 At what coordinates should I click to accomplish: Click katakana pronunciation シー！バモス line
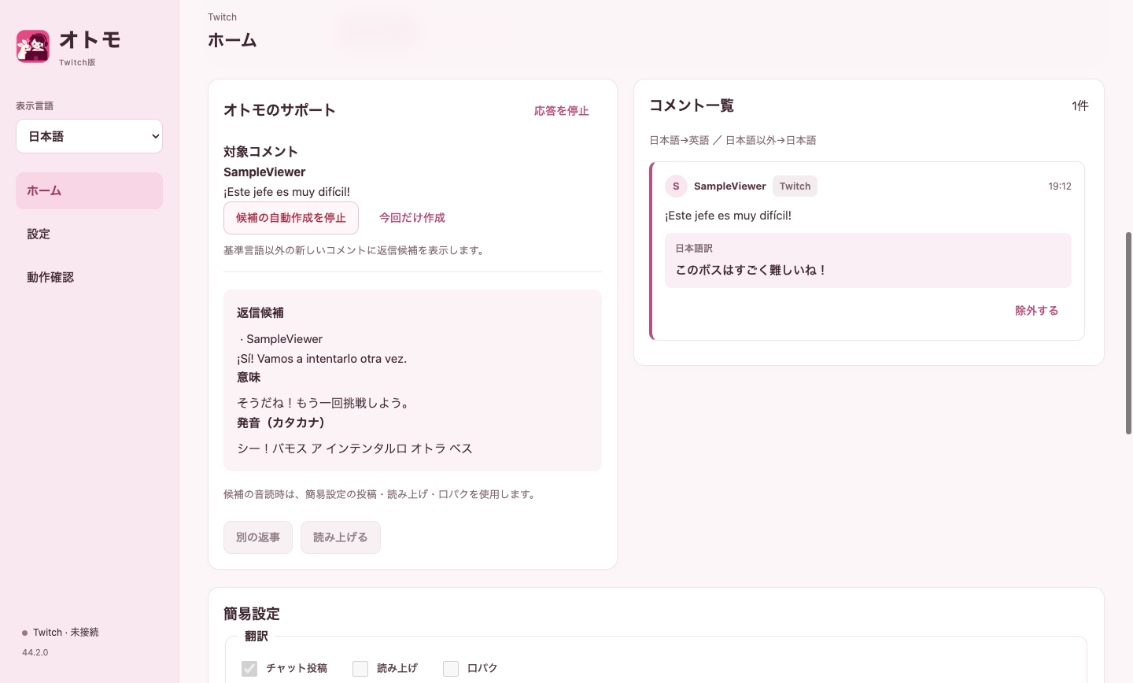point(355,449)
